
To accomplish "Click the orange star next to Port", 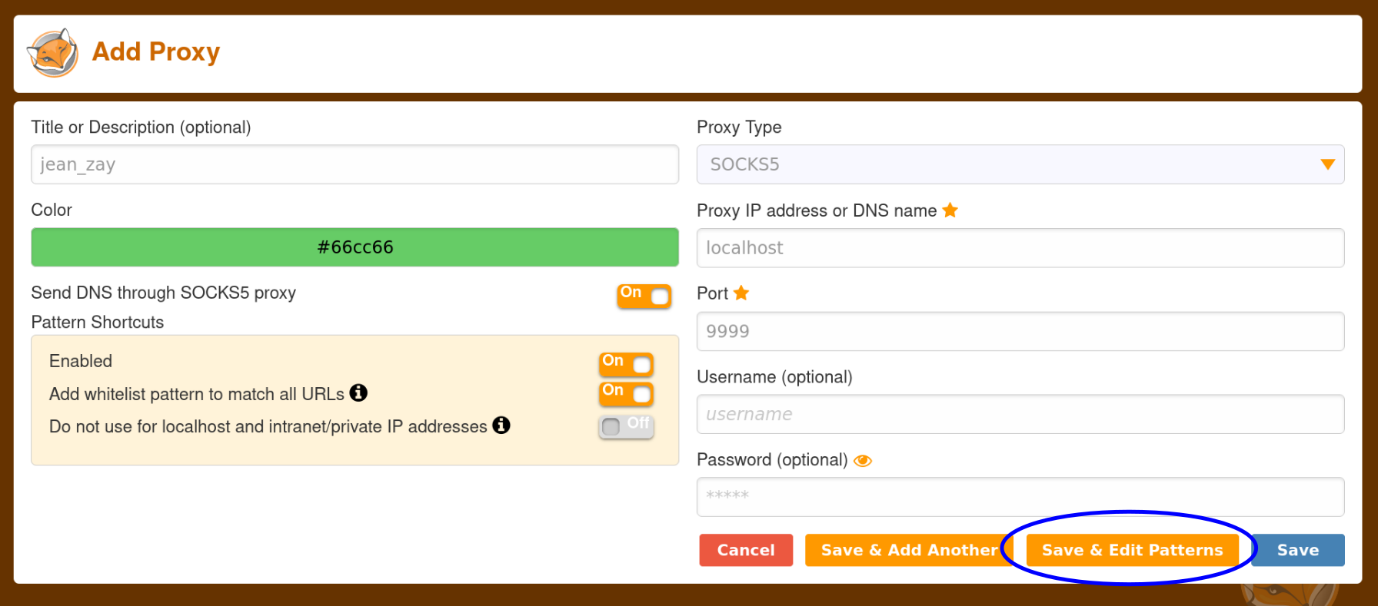I will click(x=741, y=293).
